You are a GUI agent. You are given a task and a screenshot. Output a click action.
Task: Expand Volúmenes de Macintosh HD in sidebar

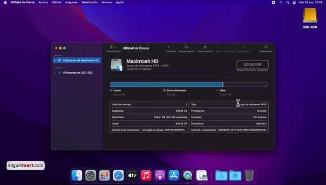54,61
